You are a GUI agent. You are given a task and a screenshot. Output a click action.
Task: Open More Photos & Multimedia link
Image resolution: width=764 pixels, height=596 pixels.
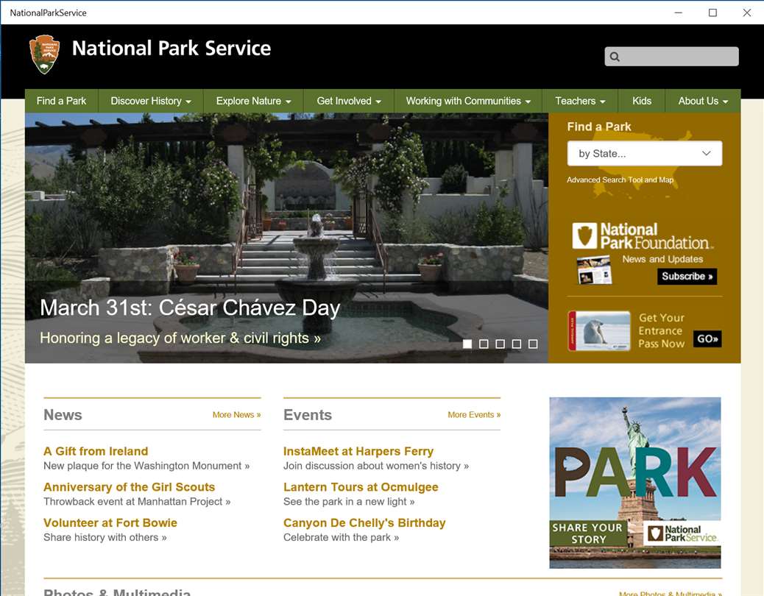(x=671, y=594)
